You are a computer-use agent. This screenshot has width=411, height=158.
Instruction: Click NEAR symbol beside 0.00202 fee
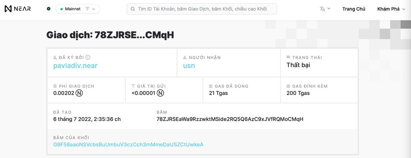79,93
